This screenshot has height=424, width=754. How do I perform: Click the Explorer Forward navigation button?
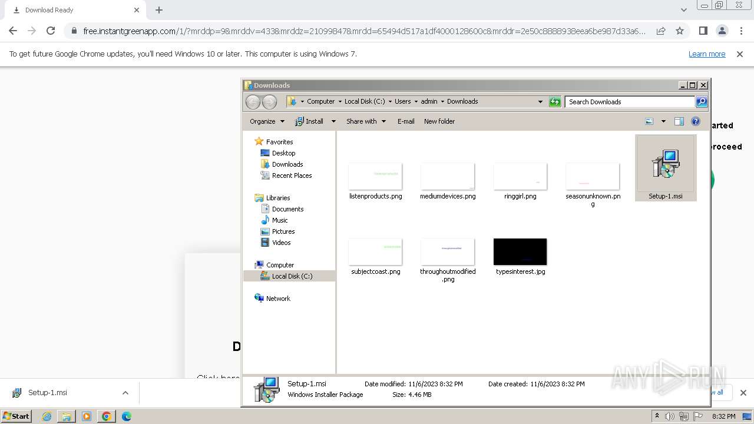(x=269, y=102)
